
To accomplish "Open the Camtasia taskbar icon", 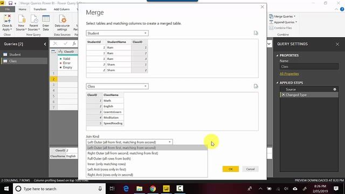I will pyautogui.click(x=180, y=189).
